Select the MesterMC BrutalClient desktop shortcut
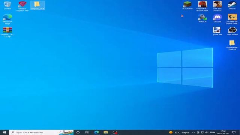Image resolution: width=240 pixels, height=135 pixels. pos(202,6)
